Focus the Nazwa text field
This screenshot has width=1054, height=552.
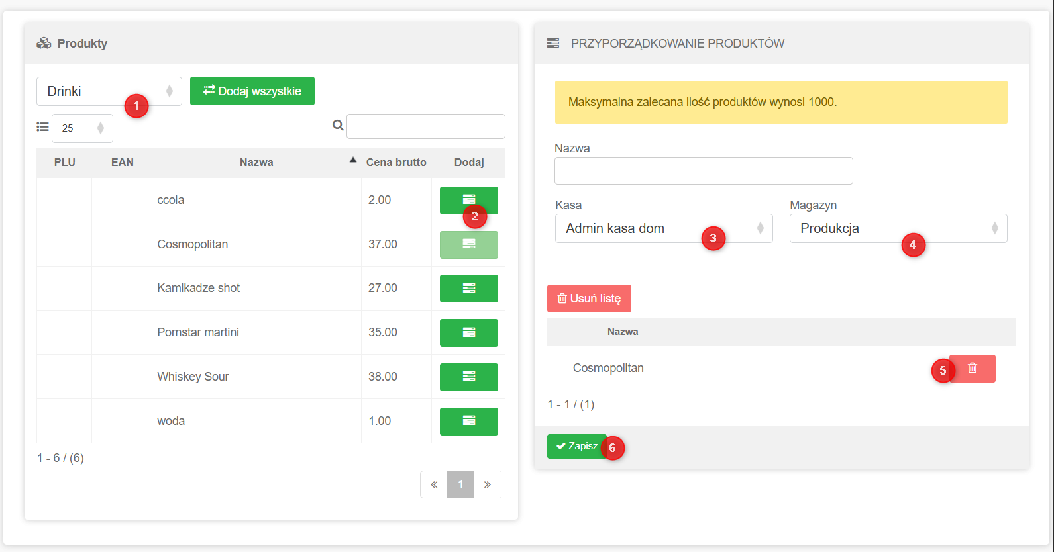pyautogui.click(x=703, y=171)
